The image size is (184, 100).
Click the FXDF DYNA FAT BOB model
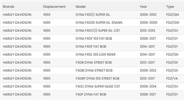tap(91, 95)
